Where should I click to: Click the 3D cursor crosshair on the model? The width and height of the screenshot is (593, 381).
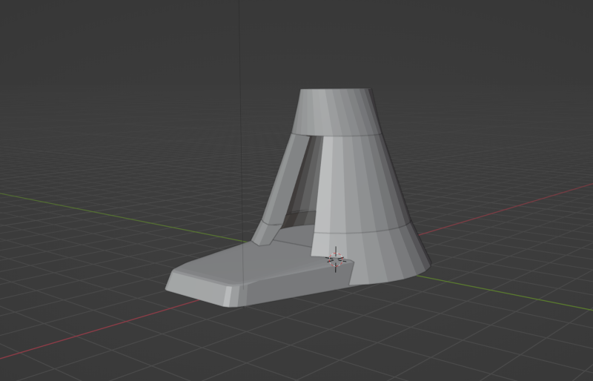click(x=336, y=259)
